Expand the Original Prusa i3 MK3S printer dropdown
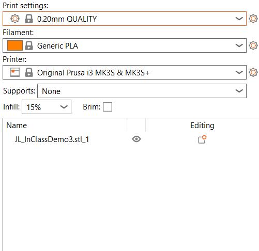 tap(239, 72)
